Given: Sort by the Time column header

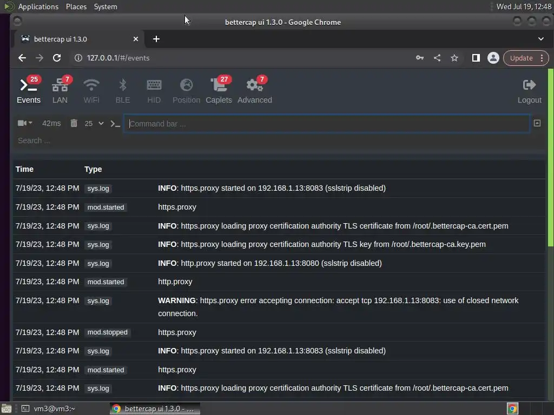Looking at the screenshot, I should click(x=24, y=169).
